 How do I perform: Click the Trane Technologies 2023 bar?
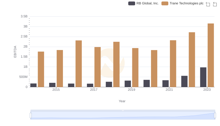211,55
